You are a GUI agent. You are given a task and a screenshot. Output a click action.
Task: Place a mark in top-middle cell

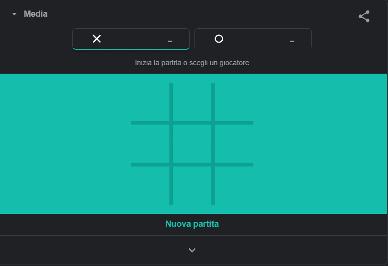coord(192,102)
